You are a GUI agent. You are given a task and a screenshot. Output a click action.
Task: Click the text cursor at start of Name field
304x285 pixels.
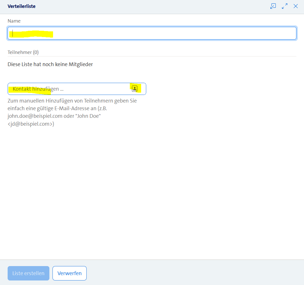(x=13, y=33)
